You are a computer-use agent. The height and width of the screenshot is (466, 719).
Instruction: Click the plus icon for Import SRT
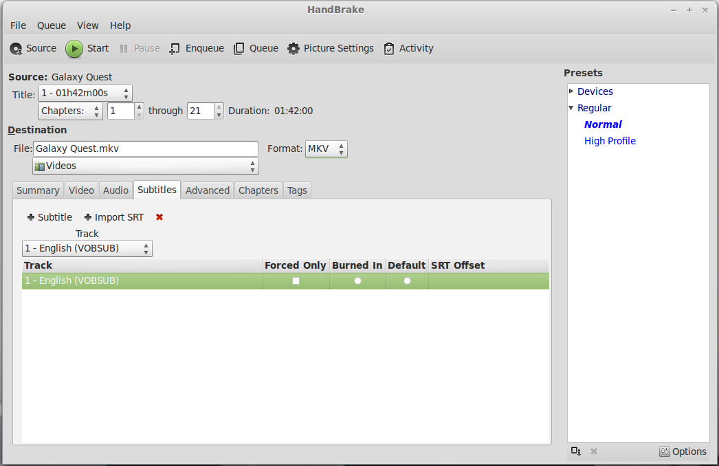(88, 217)
